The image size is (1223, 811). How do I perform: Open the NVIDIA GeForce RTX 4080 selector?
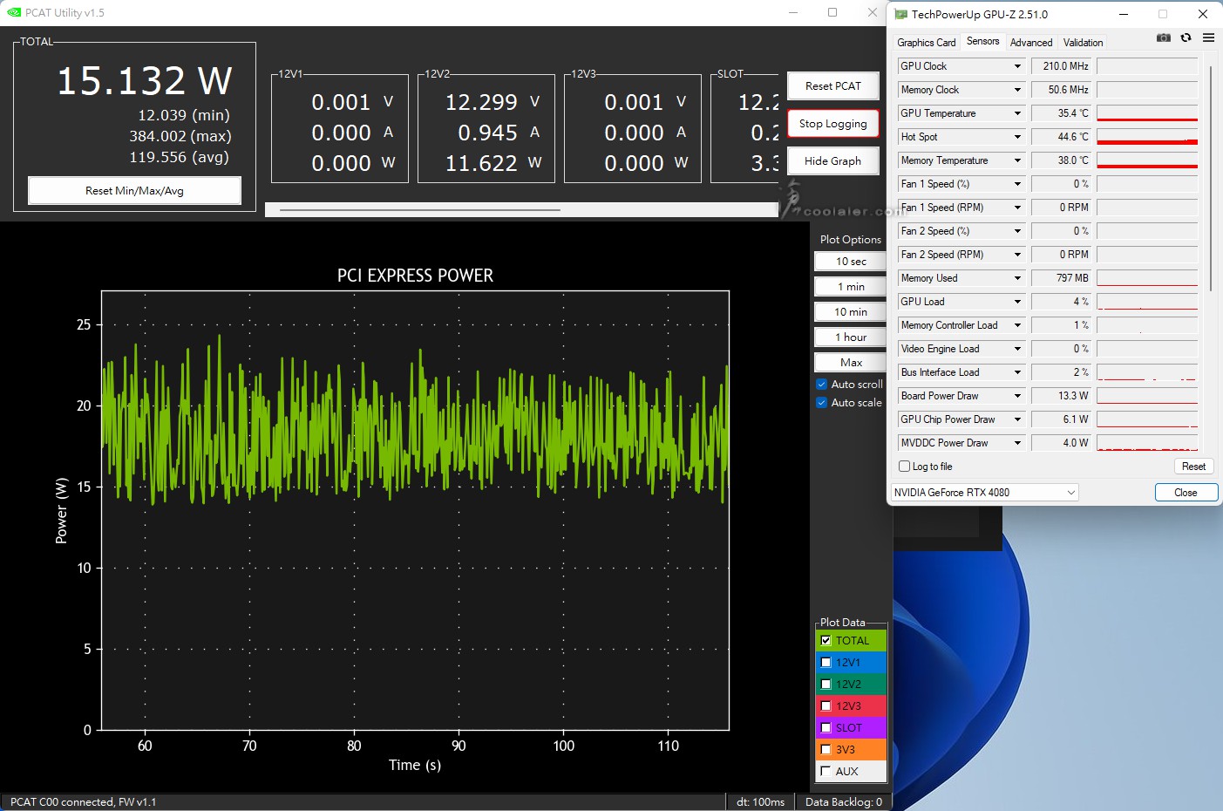(x=984, y=493)
